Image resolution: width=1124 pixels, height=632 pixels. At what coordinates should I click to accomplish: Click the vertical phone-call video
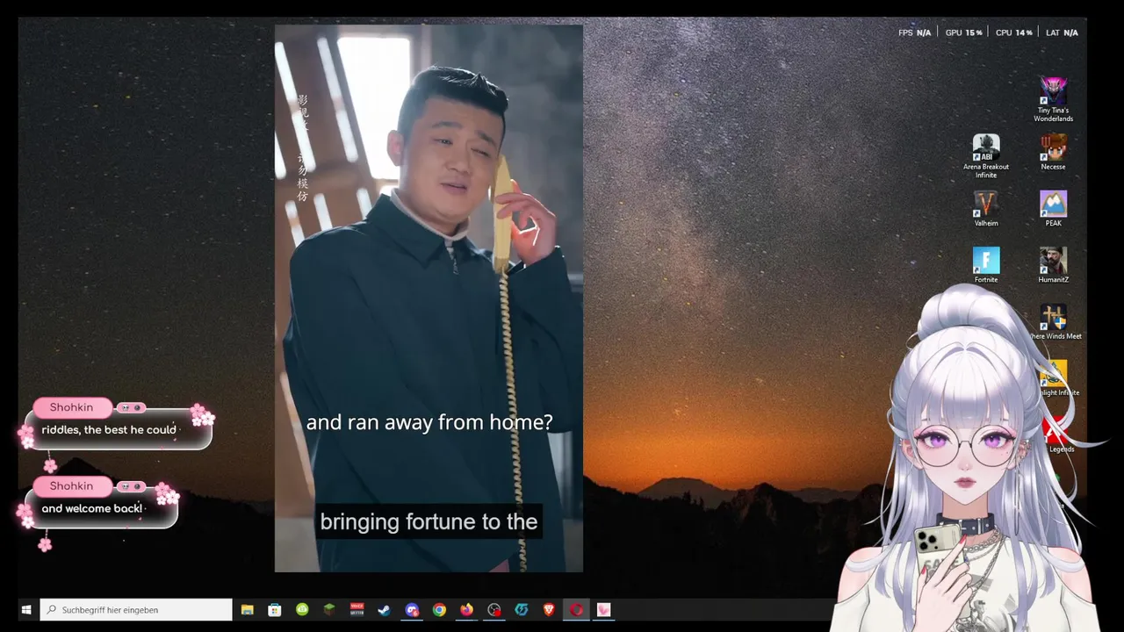click(429, 298)
